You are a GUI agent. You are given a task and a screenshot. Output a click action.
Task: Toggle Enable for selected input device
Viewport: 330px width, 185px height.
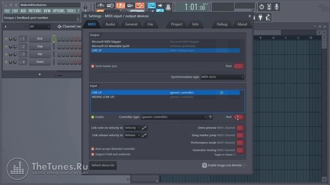click(x=93, y=117)
